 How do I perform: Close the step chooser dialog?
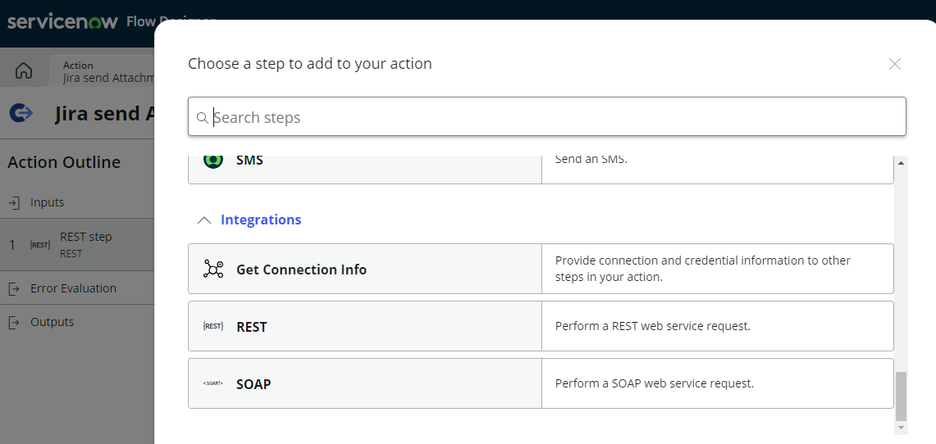coord(895,64)
